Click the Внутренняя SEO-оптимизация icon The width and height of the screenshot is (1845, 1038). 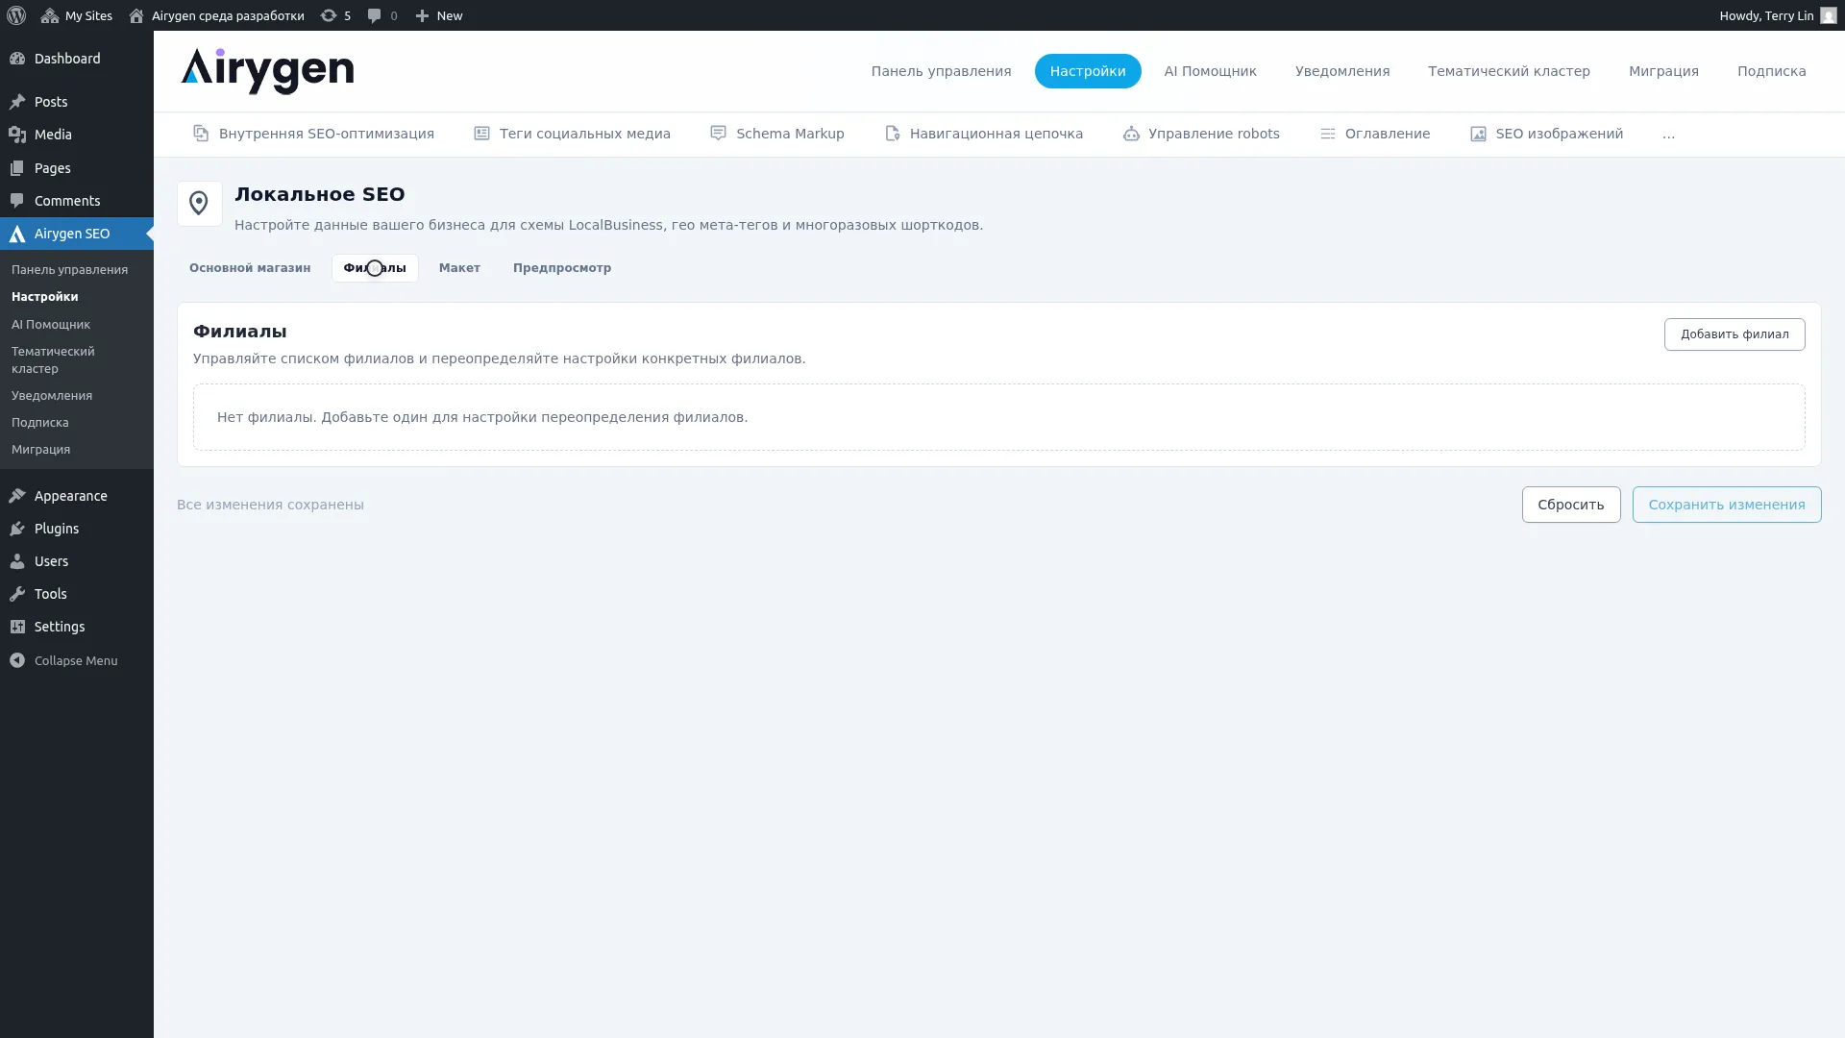(201, 134)
